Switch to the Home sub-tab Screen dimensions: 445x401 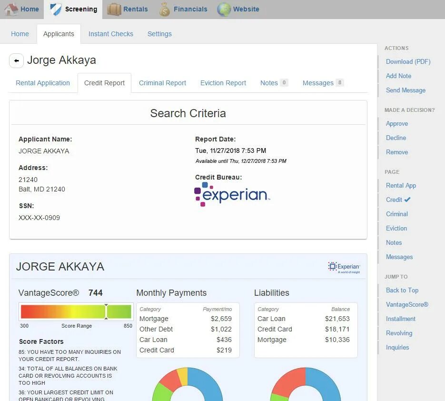[20, 34]
